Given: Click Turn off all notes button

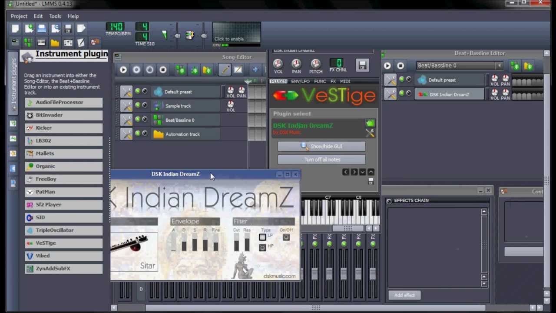Looking at the screenshot, I should (x=321, y=160).
